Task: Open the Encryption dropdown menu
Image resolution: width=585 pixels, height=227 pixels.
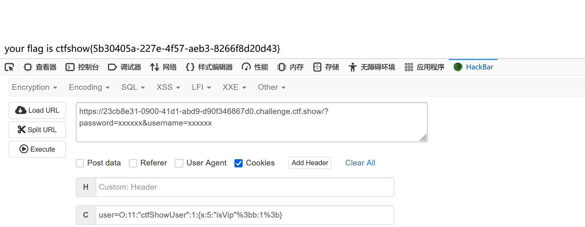Action: [x=35, y=87]
